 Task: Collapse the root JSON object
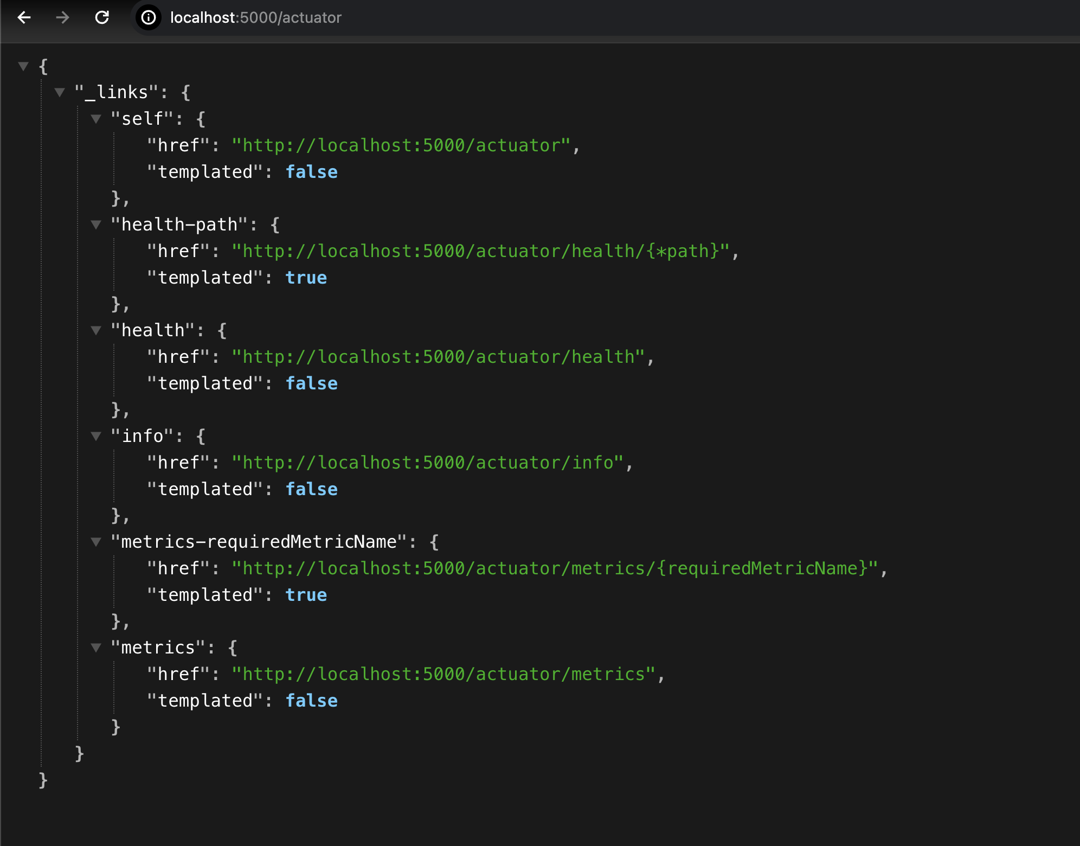click(23, 66)
